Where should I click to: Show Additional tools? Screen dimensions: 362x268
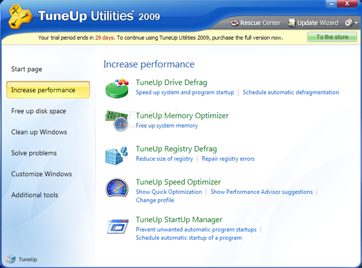coord(35,195)
